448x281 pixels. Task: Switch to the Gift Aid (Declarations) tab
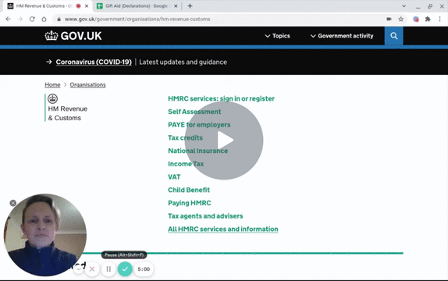click(x=137, y=6)
